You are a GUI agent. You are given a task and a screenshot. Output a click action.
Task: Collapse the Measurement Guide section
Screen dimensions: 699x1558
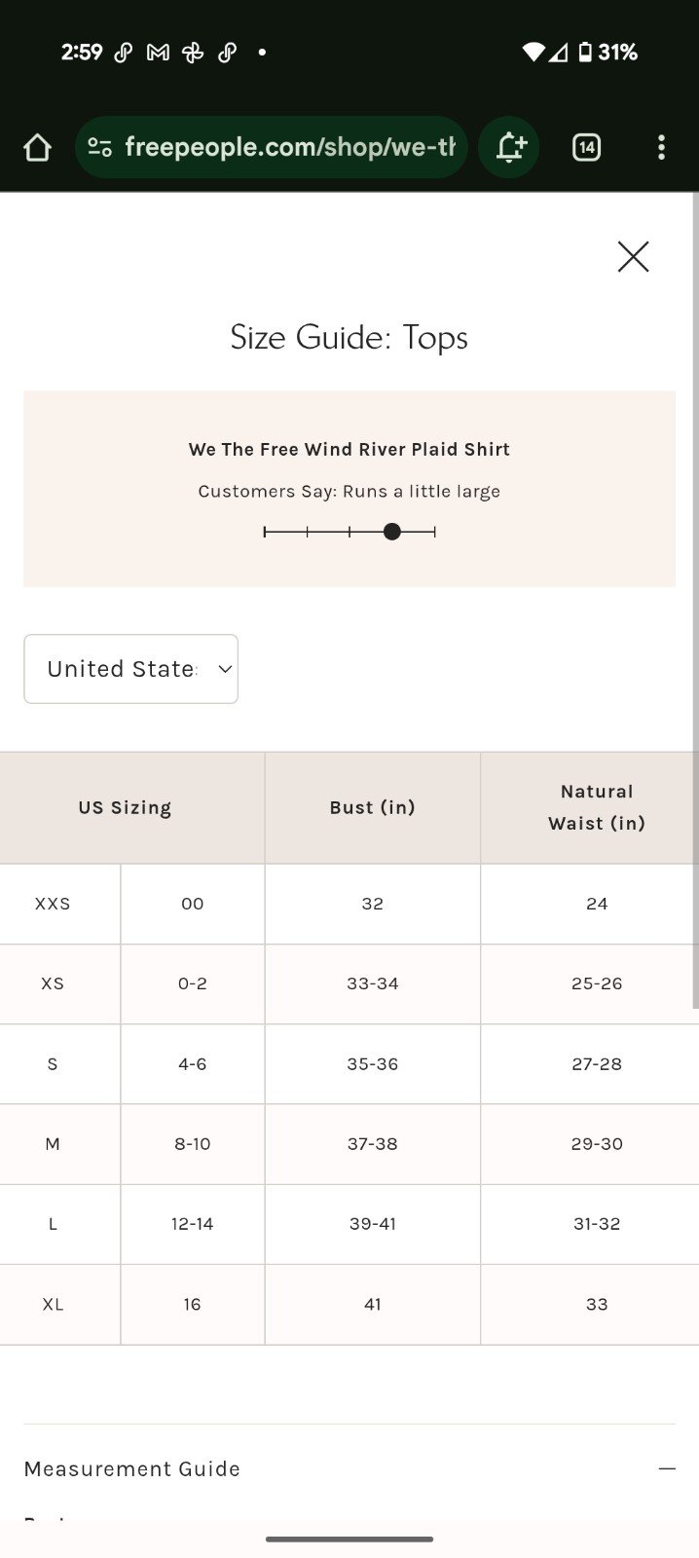[667, 1468]
